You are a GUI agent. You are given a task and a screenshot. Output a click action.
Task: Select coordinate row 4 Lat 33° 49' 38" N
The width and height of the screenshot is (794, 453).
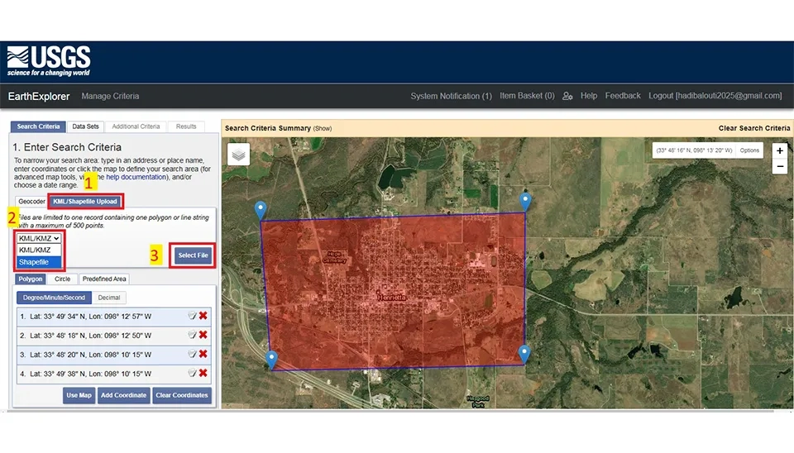(114, 374)
